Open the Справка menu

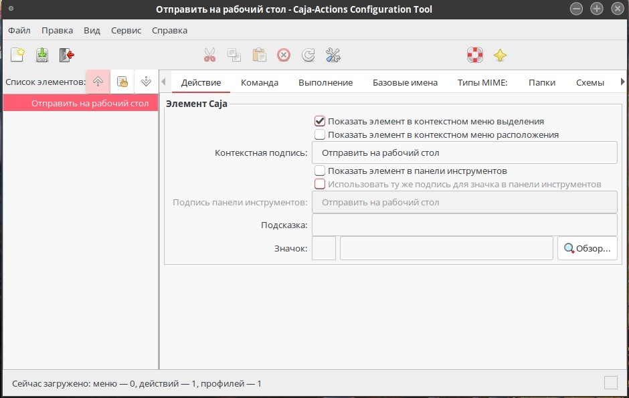169,31
